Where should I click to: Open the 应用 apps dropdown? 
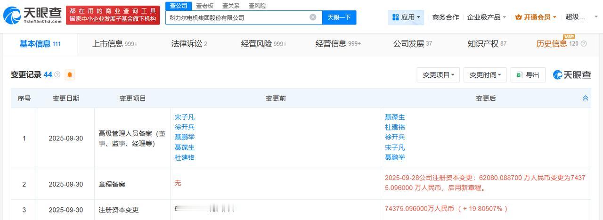[406, 17]
